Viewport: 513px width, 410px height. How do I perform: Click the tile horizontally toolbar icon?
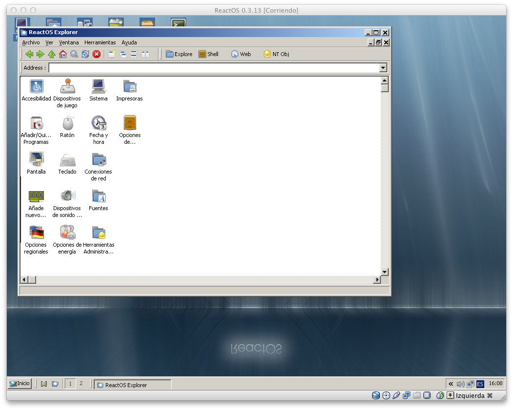134,54
